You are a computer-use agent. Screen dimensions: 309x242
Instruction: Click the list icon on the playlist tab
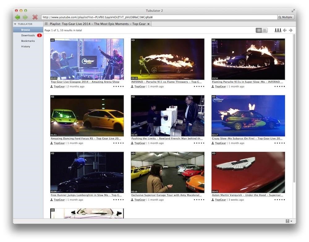tap(46, 24)
